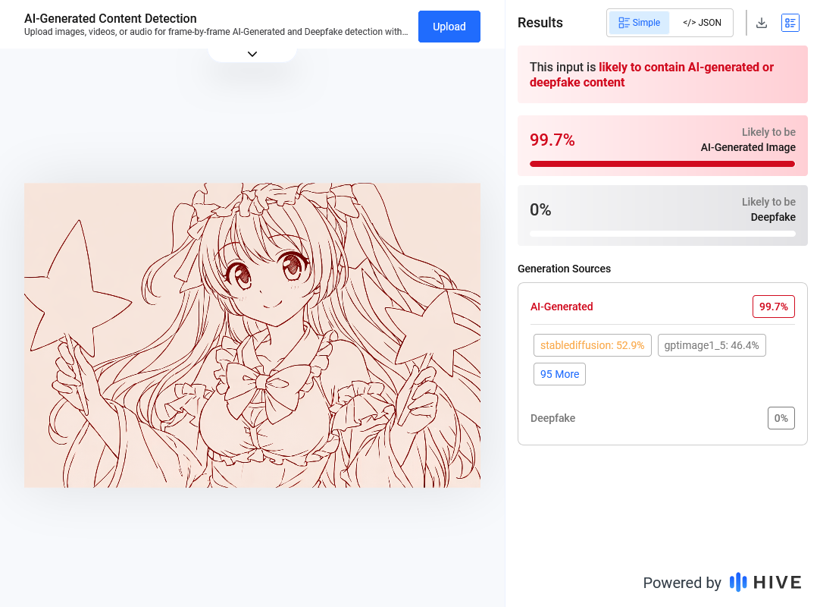
Task: Click the Powered by Hive link
Action: pyautogui.click(x=721, y=583)
